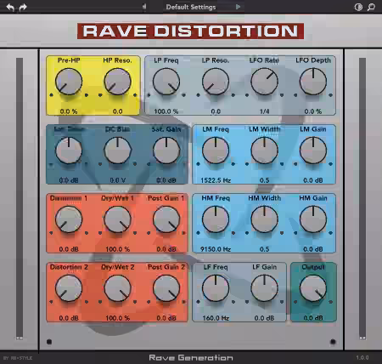Click the HM Width knob
The height and width of the screenshot is (364, 382).
(x=264, y=219)
